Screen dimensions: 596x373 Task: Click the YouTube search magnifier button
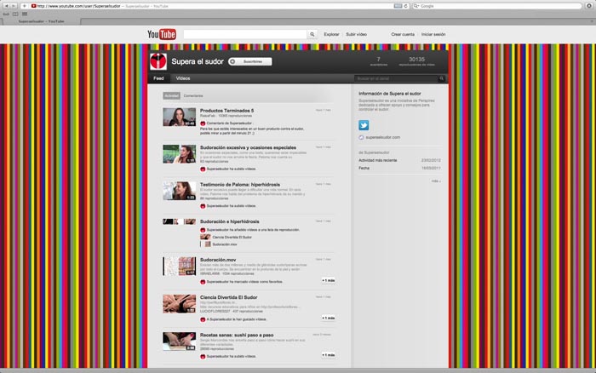pos(312,34)
